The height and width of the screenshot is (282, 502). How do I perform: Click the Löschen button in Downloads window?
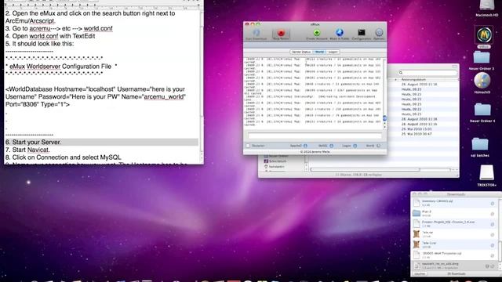(420, 274)
